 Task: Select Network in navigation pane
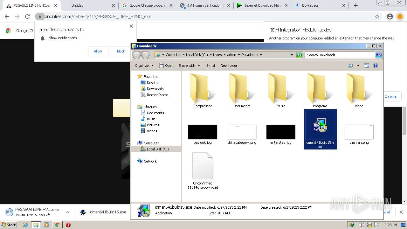150,161
